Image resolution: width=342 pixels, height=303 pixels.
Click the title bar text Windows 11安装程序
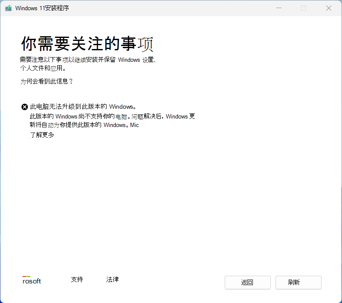pos(41,8)
